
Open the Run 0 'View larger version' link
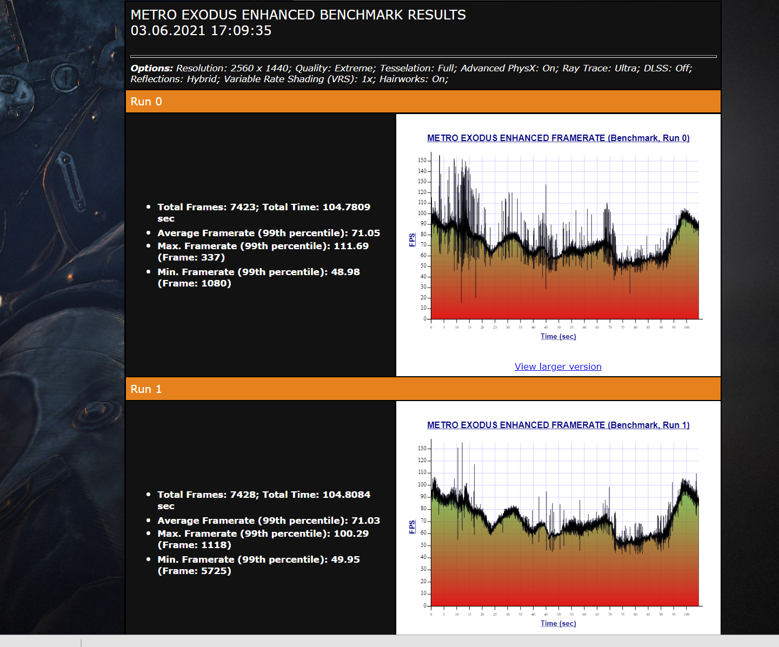(558, 366)
